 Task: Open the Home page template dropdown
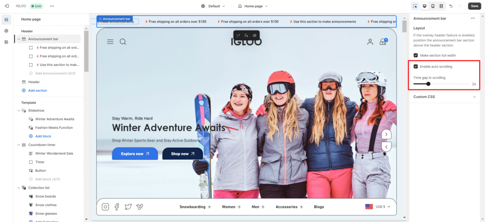pyautogui.click(x=253, y=6)
